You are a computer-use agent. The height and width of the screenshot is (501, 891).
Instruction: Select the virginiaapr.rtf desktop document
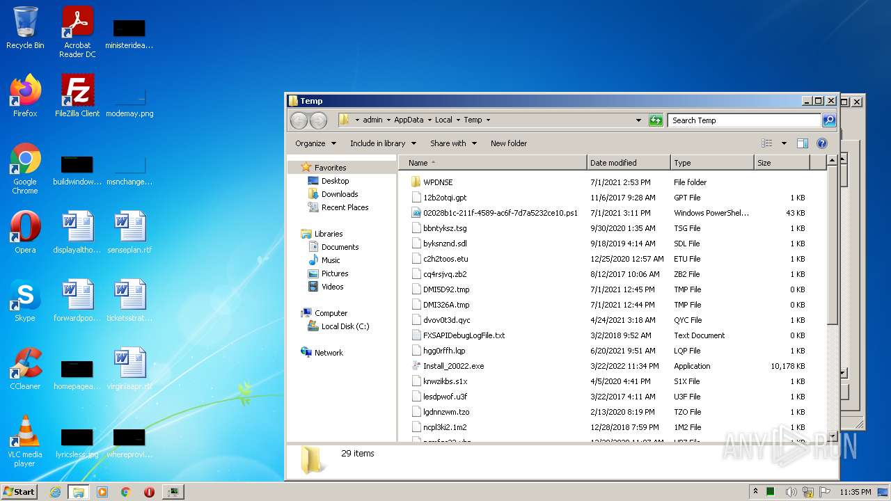point(129,369)
